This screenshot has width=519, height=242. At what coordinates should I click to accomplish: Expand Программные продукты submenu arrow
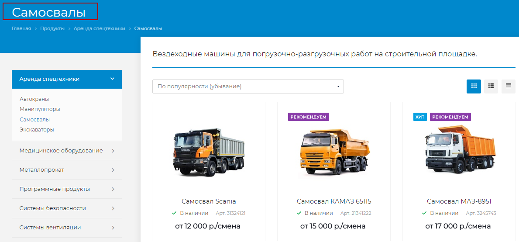113,189
